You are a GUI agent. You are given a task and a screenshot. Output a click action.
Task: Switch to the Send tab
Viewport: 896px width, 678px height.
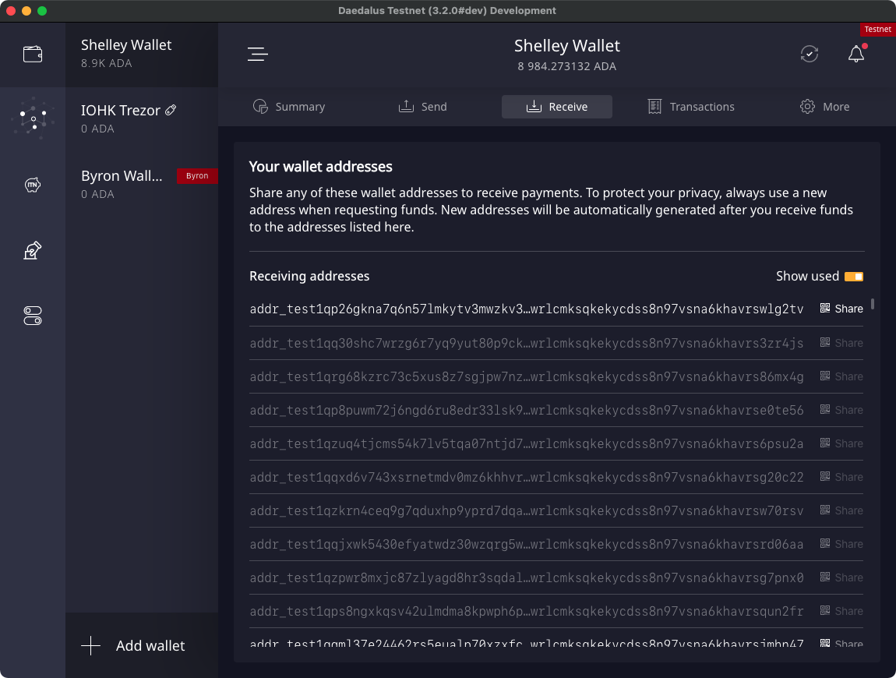pyautogui.click(x=423, y=107)
